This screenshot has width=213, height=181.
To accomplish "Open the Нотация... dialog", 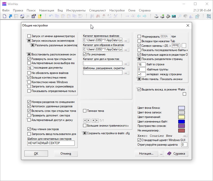I will 146,154.
